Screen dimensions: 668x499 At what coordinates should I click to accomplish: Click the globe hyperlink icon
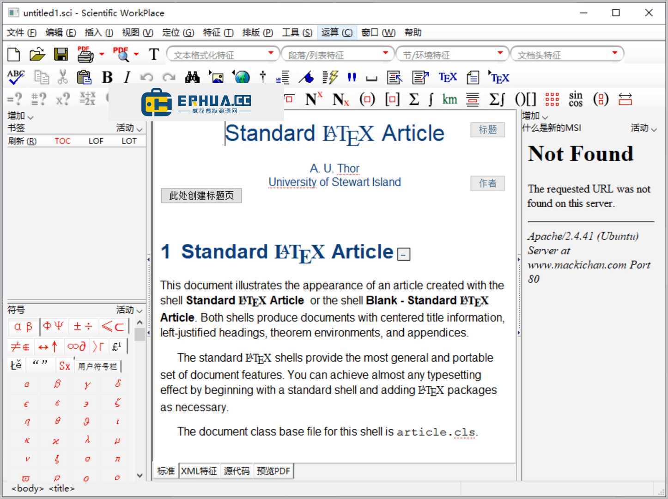click(x=242, y=77)
